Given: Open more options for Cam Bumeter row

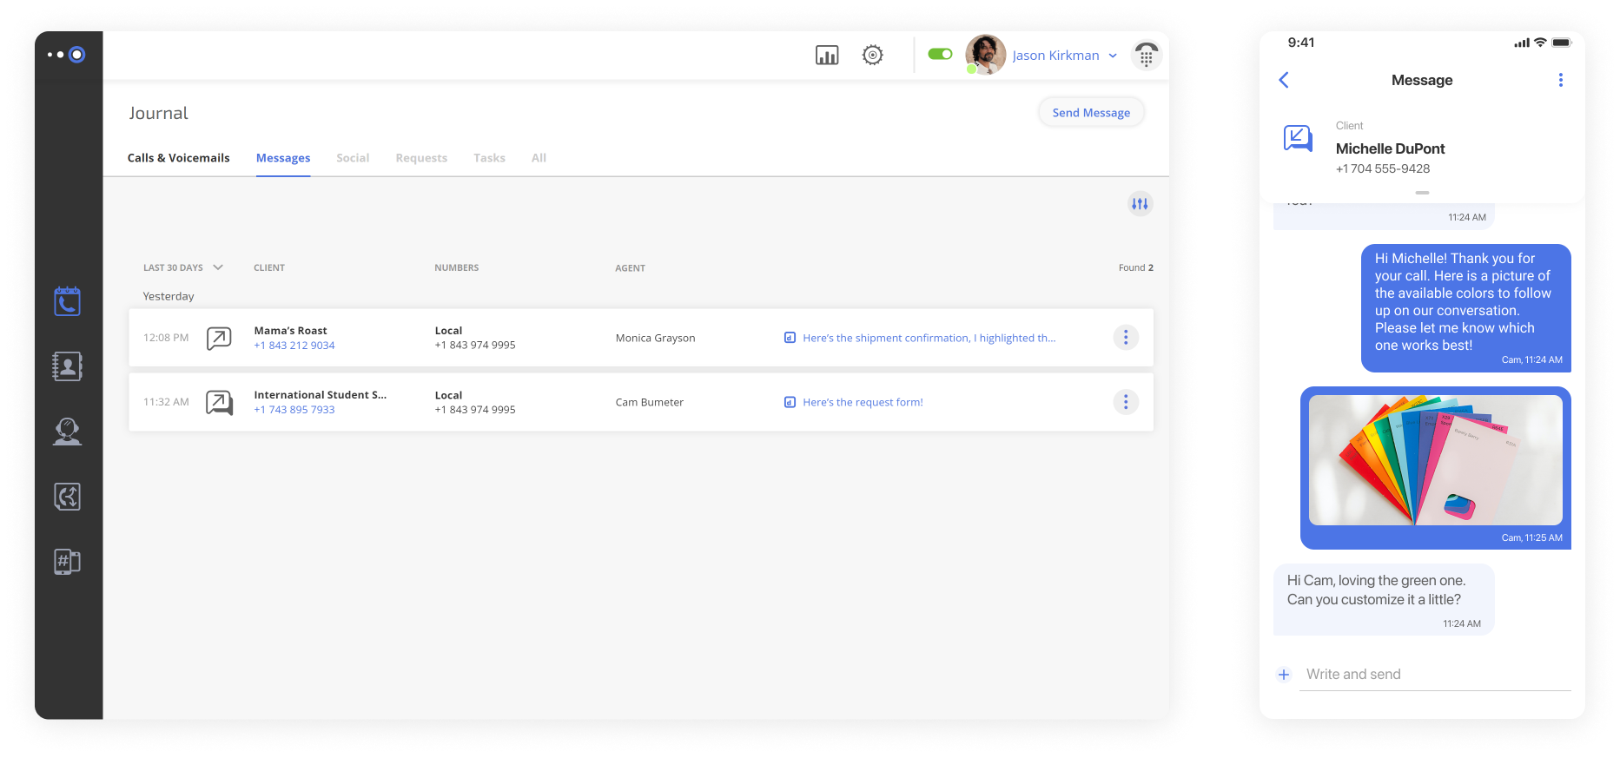Looking at the screenshot, I should (1126, 402).
